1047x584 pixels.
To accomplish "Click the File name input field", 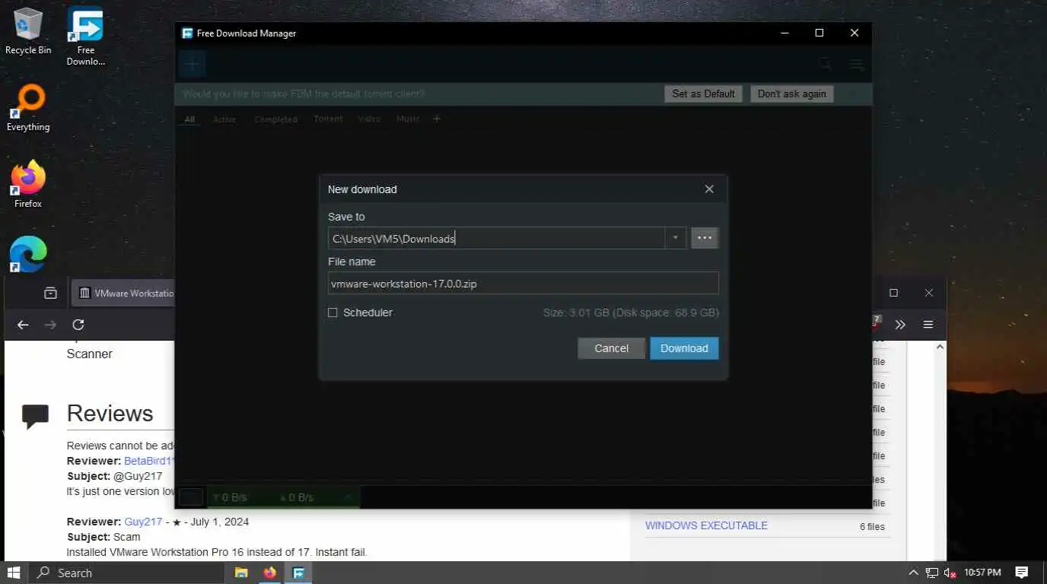I will pos(523,284).
